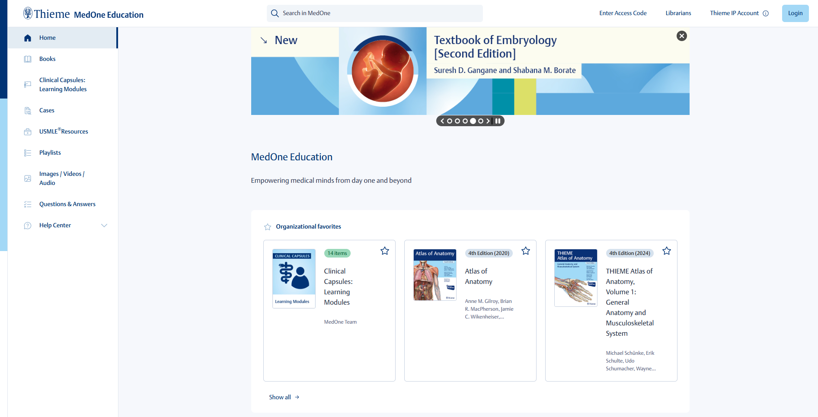
Task: Click the Clinical Capsules sidebar icon
Action: pos(28,85)
